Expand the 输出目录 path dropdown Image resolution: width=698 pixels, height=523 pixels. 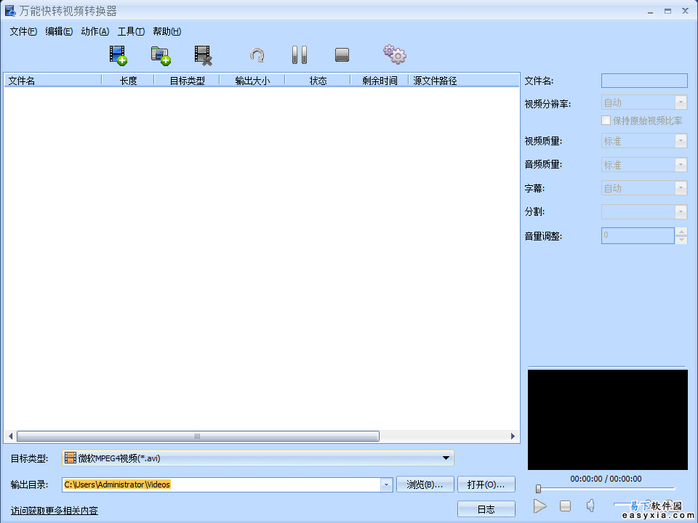[x=386, y=485]
